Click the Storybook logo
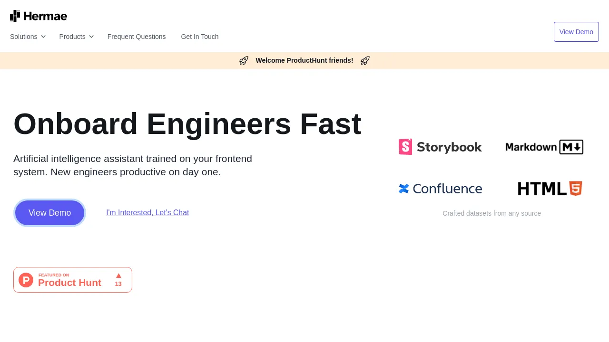 click(440, 147)
